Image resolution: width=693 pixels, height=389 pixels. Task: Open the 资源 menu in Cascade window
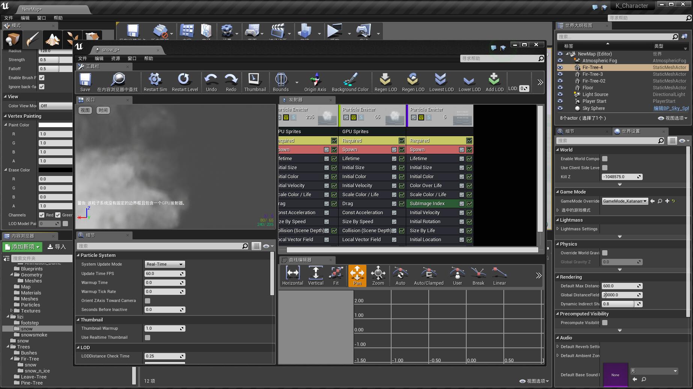115,59
